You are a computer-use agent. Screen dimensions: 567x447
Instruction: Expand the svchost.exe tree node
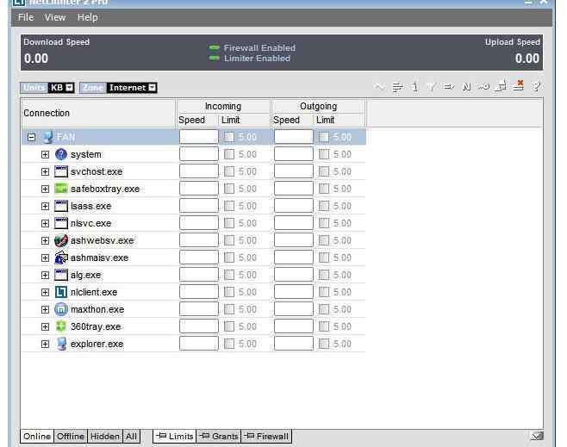(x=45, y=171)
